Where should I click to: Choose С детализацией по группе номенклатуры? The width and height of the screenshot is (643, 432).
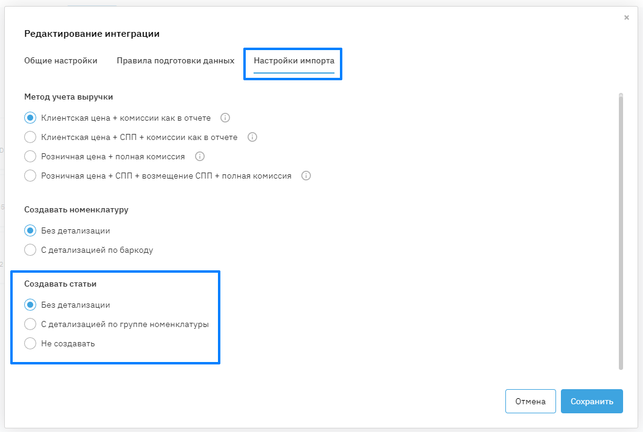click(30, 324)
